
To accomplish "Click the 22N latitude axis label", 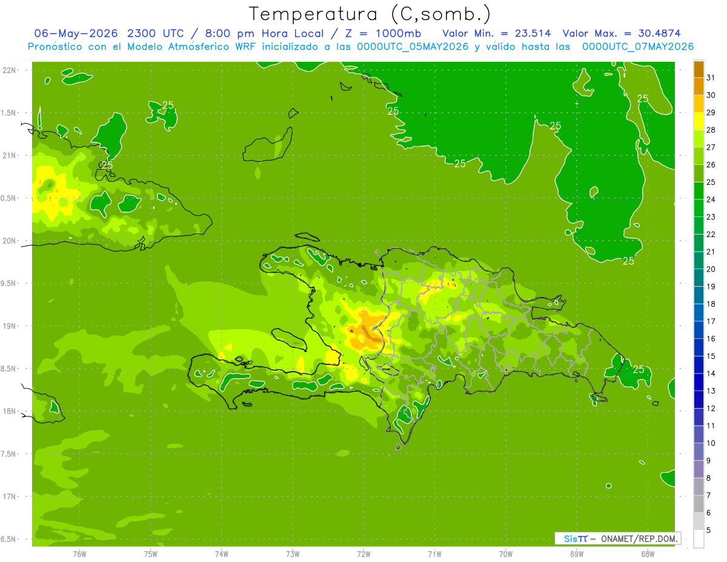I will click(9, 70).
